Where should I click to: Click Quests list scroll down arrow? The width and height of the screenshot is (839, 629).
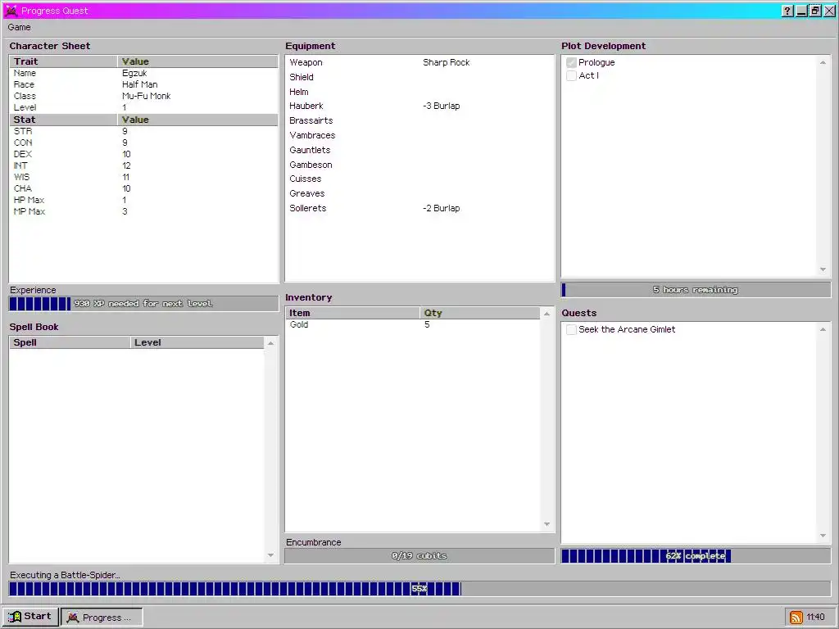[823, 536]
